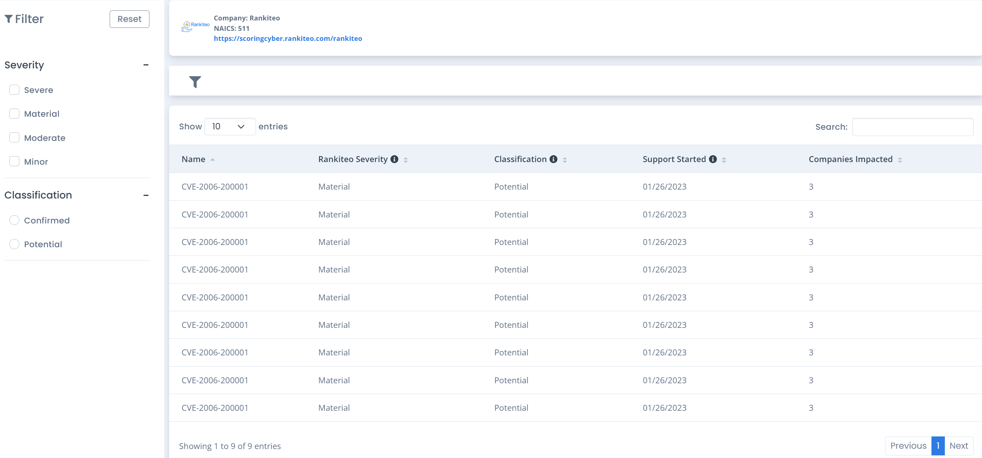Click info icon beside Classification column header
The width and height of the screenshot is (982, 458).
(x=553, y=159)
